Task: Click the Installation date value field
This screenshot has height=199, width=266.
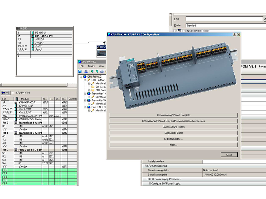Action: pos(234,162)
